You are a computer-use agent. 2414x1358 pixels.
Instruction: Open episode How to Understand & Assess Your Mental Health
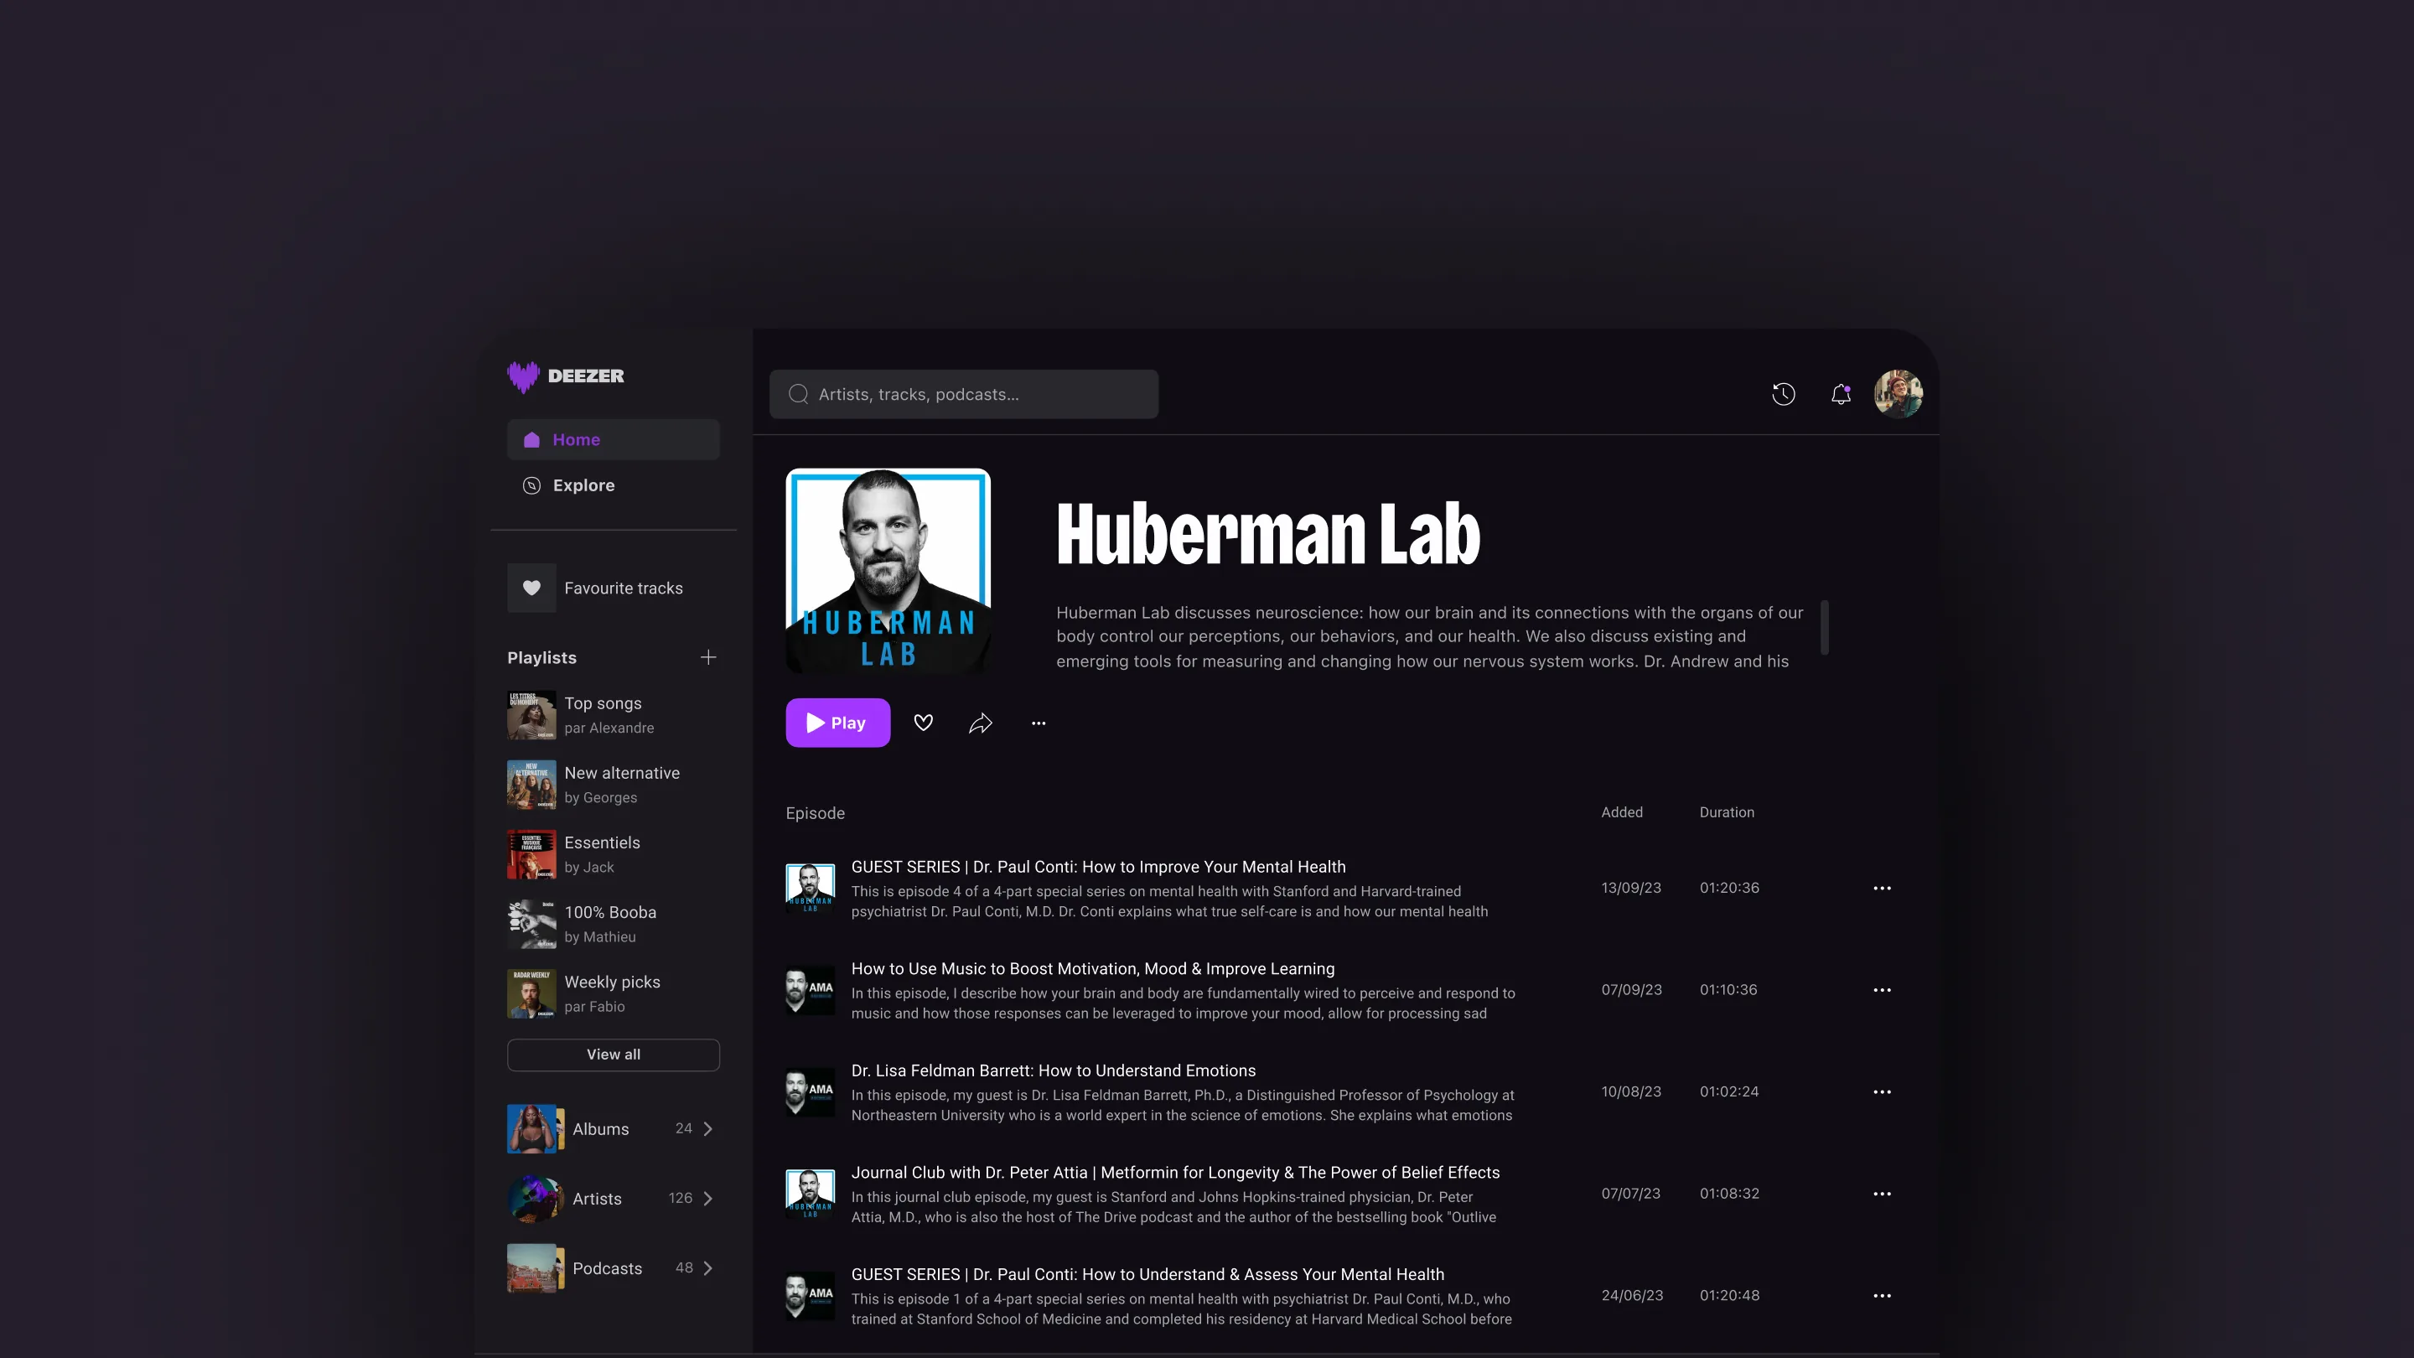coord(1147,1274)
